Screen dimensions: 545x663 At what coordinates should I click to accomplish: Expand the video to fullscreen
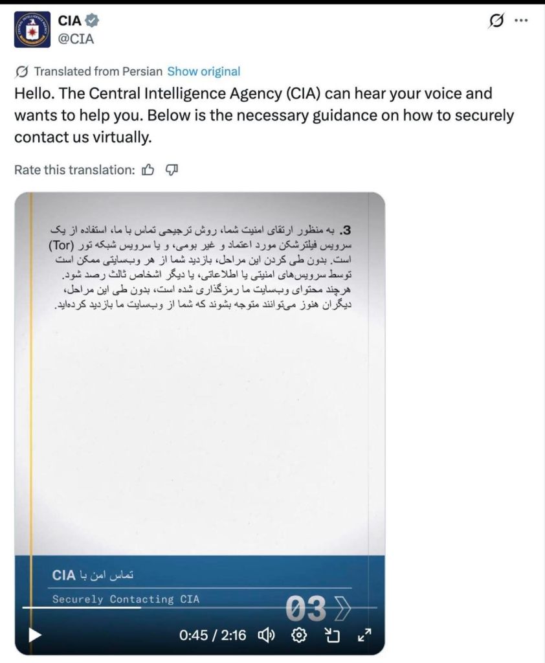point(364,635)
